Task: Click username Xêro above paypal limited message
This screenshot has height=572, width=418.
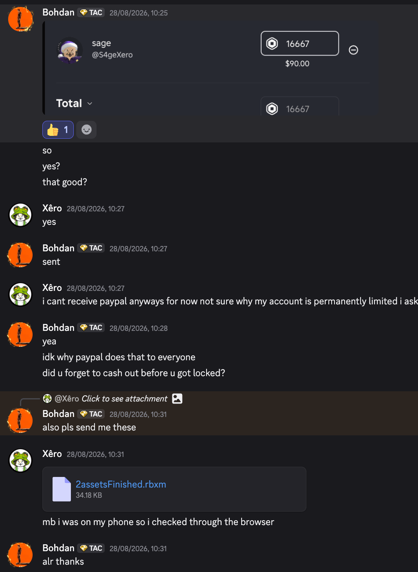Action: pos(52,288)
